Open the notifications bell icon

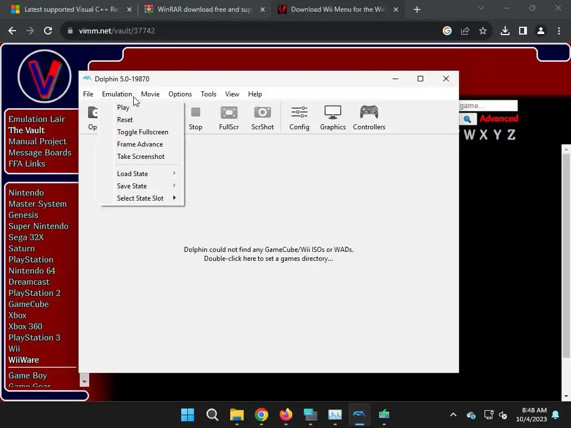tap(556, 415)
